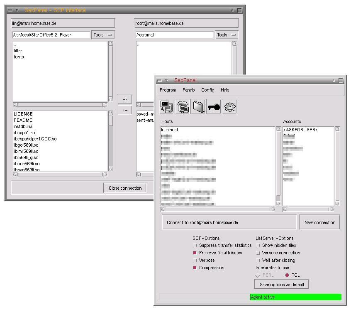Open settings with the gear icon
Screen dimensions: 351x309
click(x=230, y=107)
